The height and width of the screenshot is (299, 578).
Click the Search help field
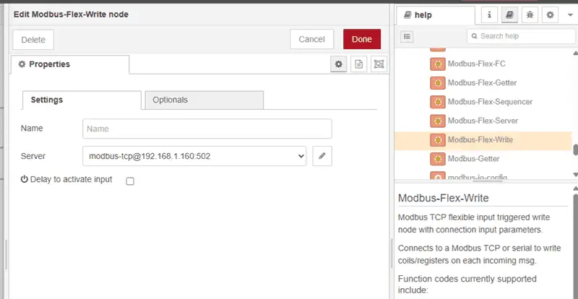pyautogui.click(x=521, y=36)
